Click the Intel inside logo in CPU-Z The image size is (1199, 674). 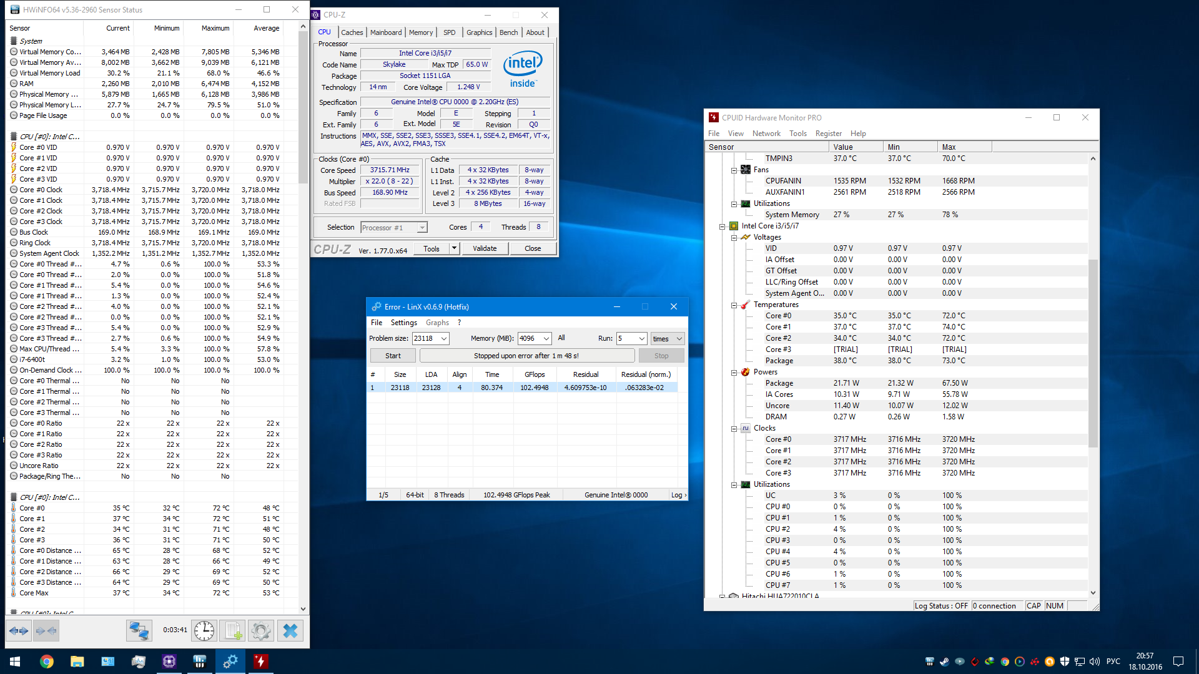tap(523, 69)
